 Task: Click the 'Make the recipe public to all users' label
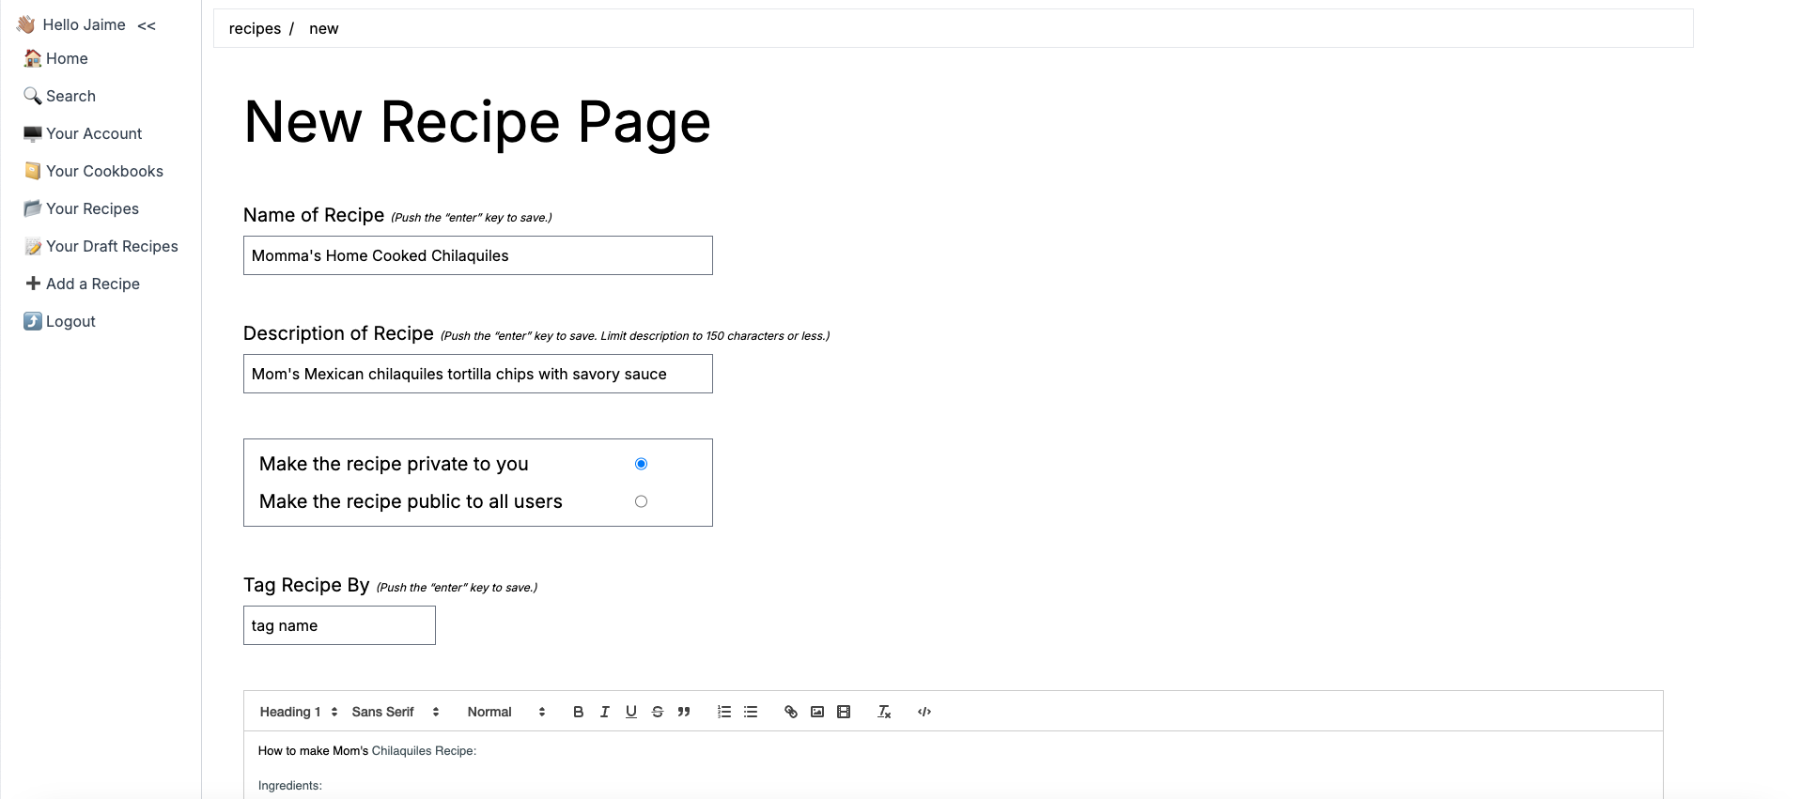411,501
